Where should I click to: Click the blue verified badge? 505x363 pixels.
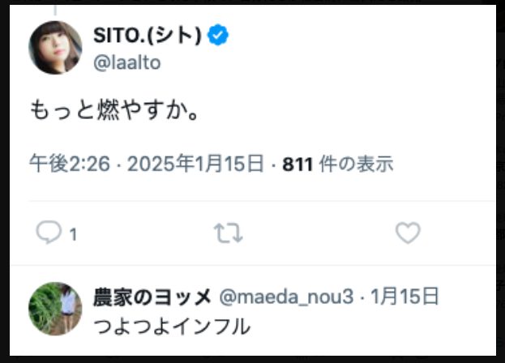click(218, 34)
